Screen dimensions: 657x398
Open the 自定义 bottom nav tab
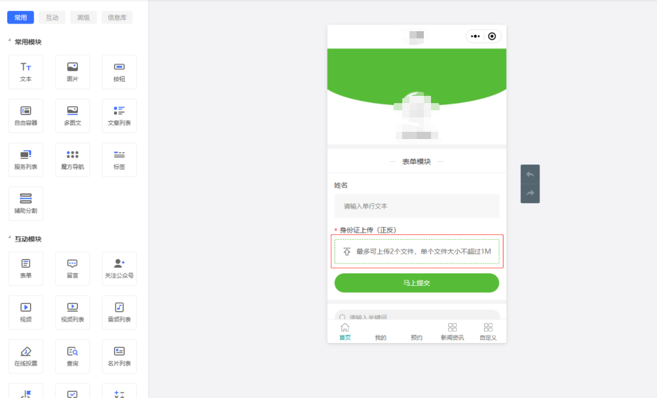tap(488, 331)
